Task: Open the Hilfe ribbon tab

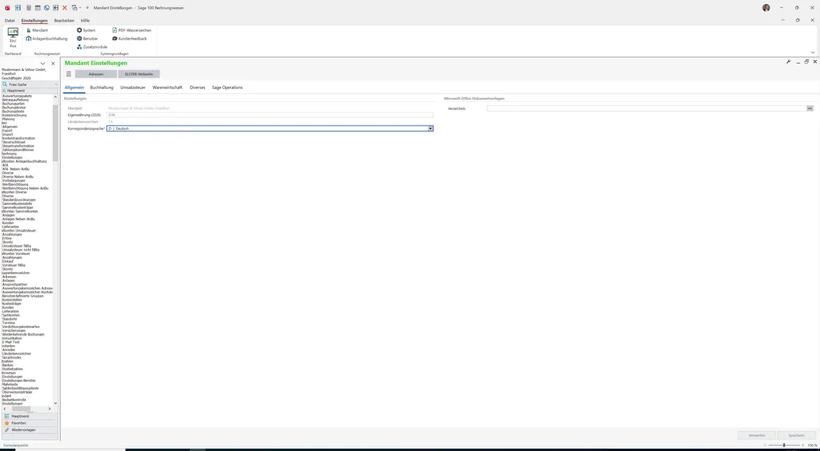Action: tap(85, 20)
